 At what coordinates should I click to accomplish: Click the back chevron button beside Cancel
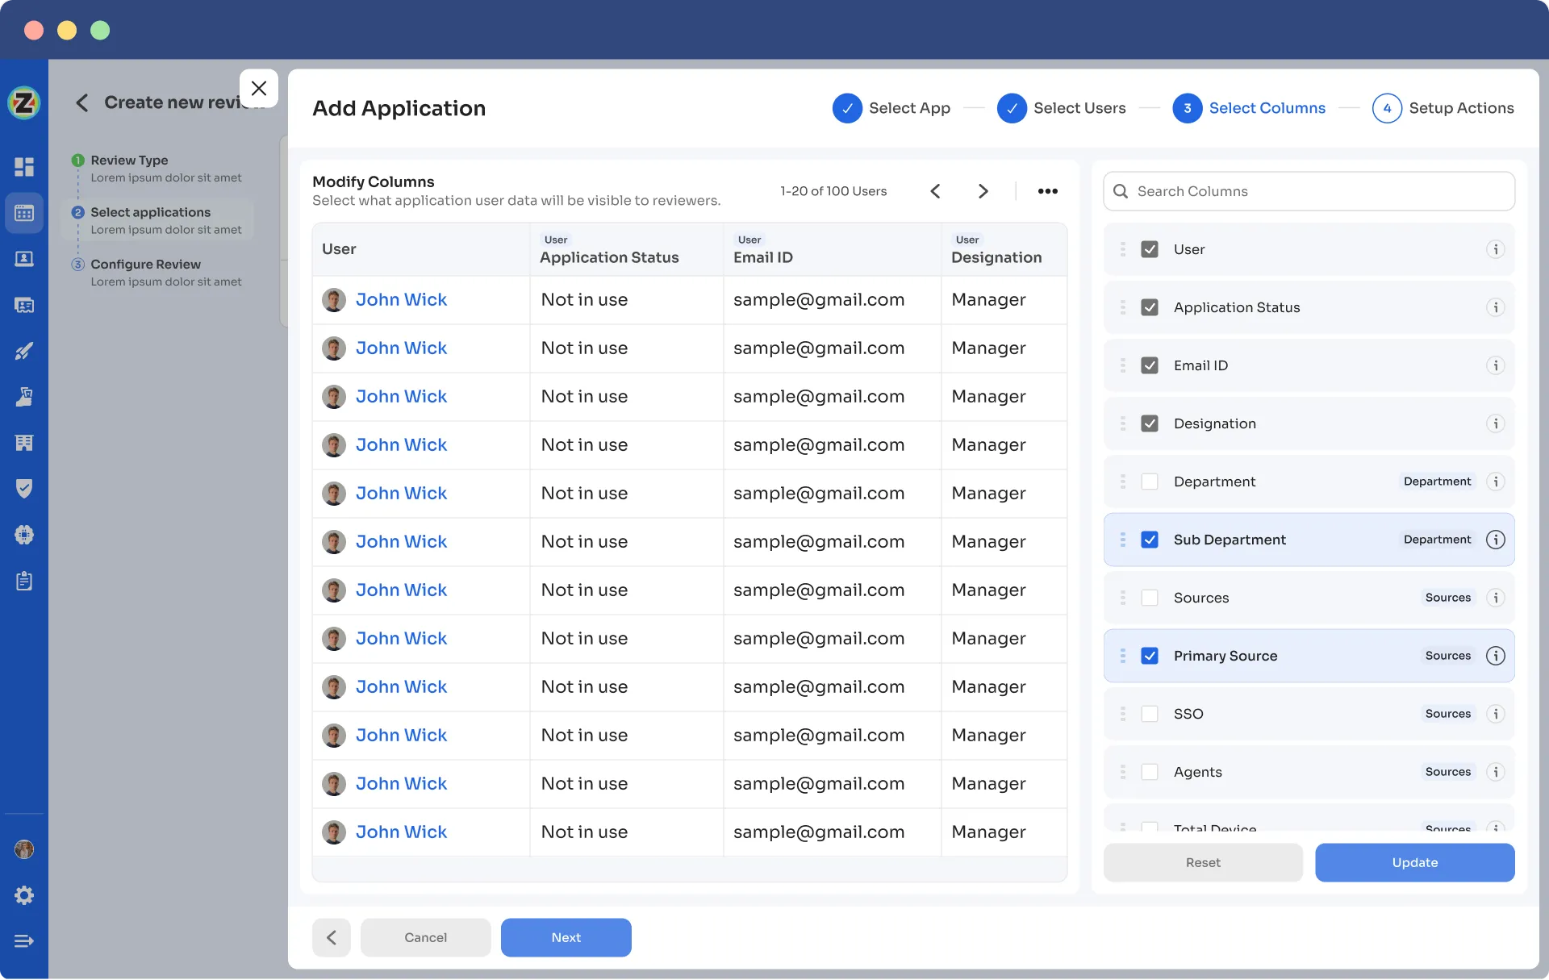coord(332,937)
